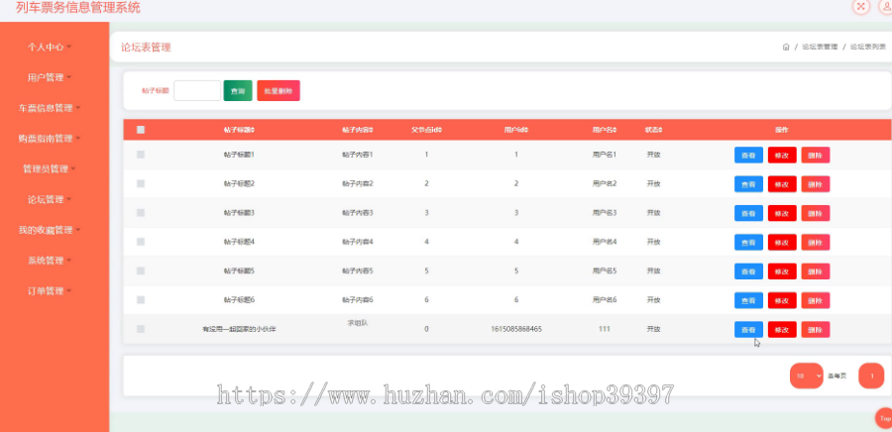Sort the 状态 column via its sort icon
Viewport: 892px width, 432px height.
coord(660,130)
